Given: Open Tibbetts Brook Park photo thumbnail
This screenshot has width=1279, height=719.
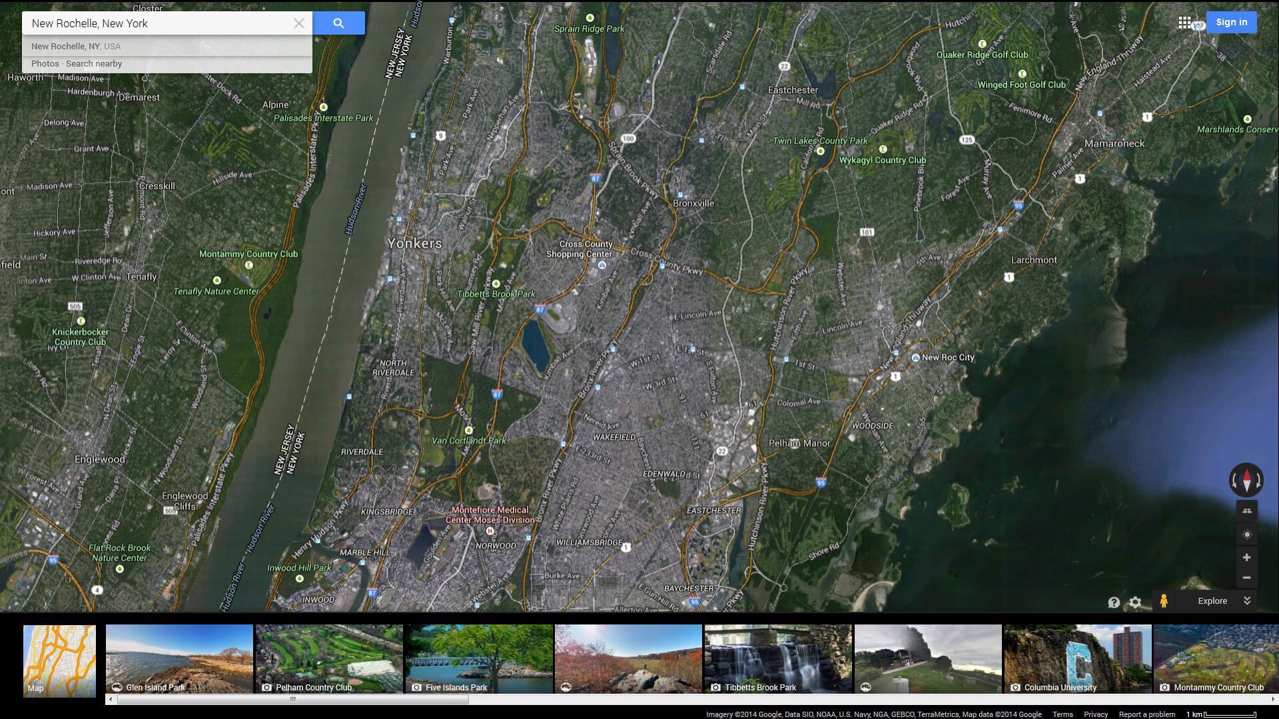Looking at the screenshot, I should click(778, 659).
